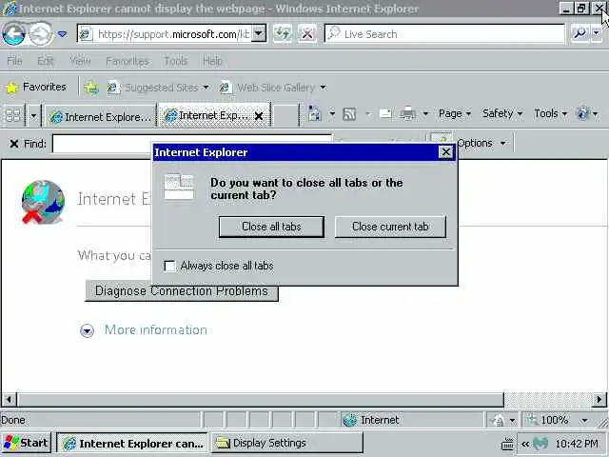609x457 pixels.
Task: Open the recent pages dropdown arrow
Action: tap(62, 34)
